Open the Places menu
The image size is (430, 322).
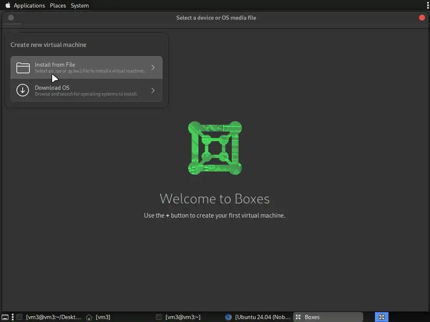click(x=58, y=5)
